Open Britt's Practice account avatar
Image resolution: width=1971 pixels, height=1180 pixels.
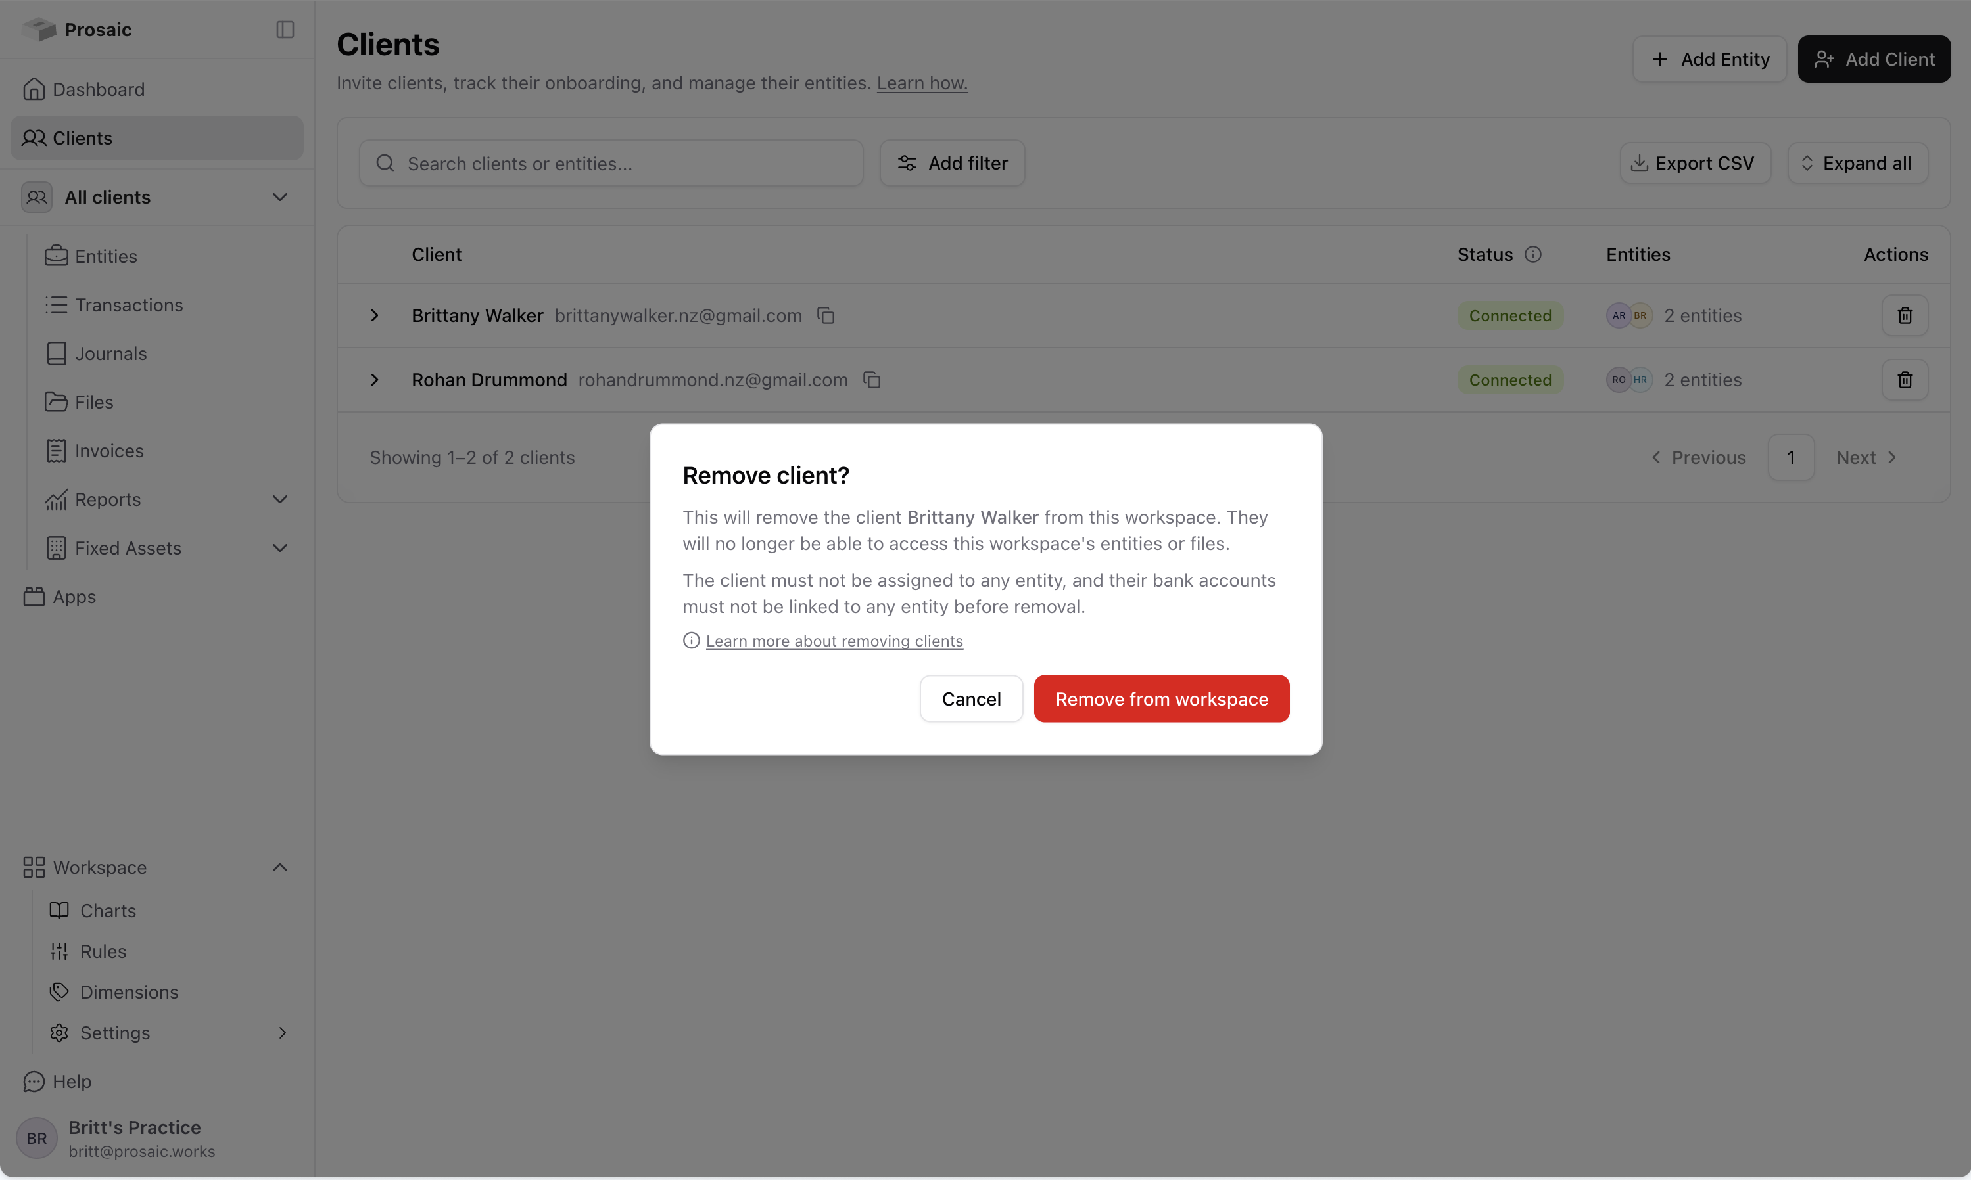[x=37, y=1138]
